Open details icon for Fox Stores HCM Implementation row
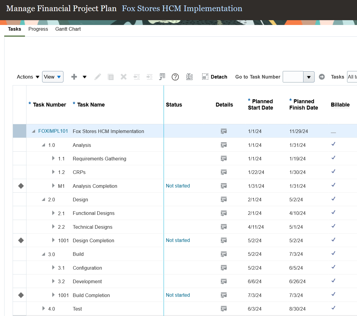 click(x=223, y=132)
